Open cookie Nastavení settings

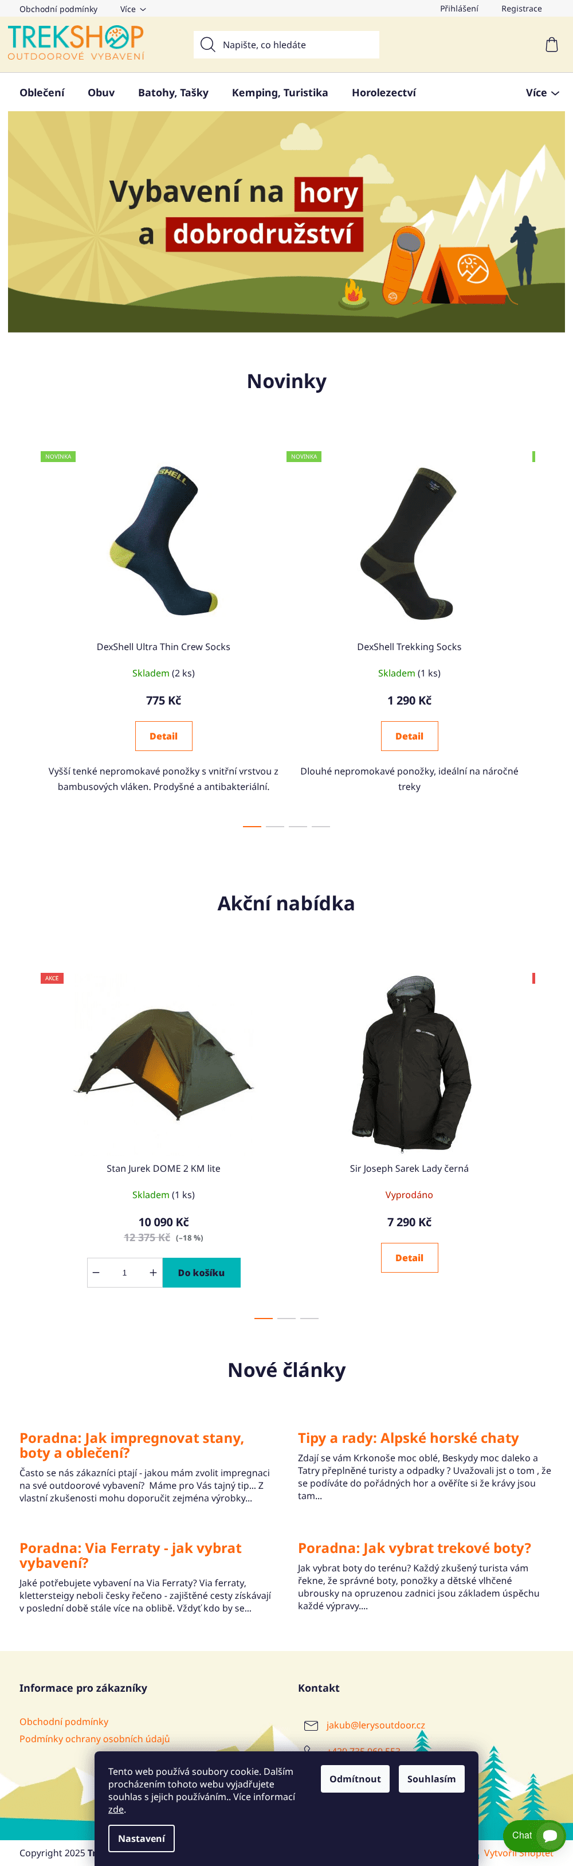142,1838
